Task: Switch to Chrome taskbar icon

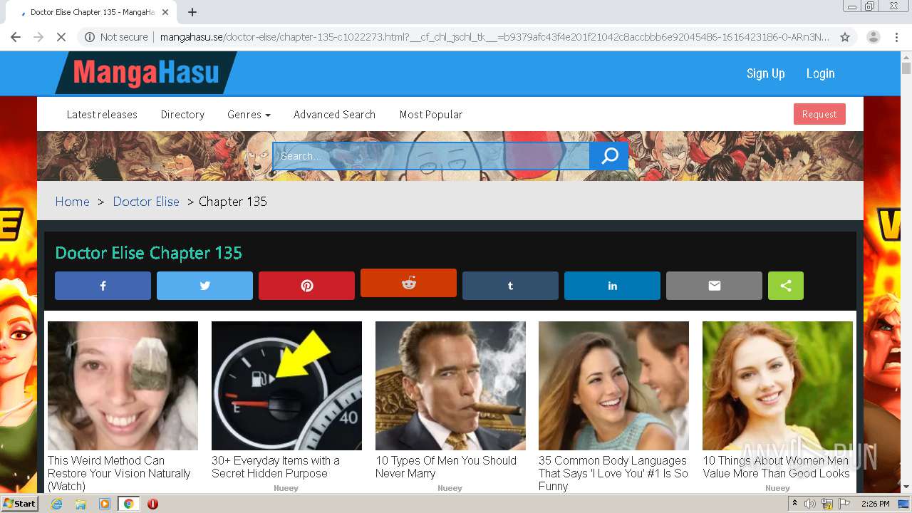Action: click(x=128, y=504)
